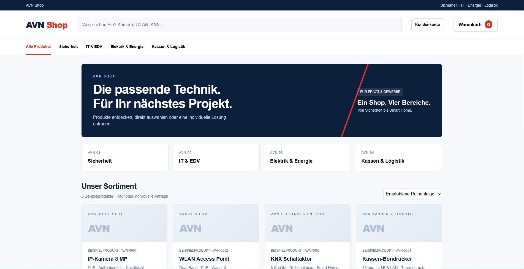Open the Kundenkonto account page
524x269 pixels.
coord(427,25)
